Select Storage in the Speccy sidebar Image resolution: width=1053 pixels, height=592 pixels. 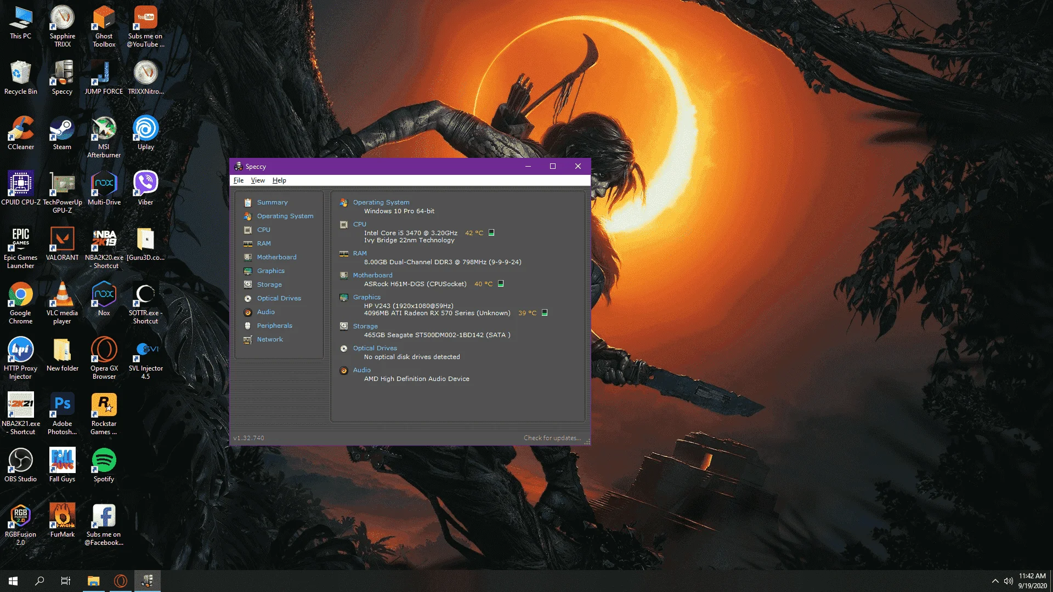tap(269, 284)
